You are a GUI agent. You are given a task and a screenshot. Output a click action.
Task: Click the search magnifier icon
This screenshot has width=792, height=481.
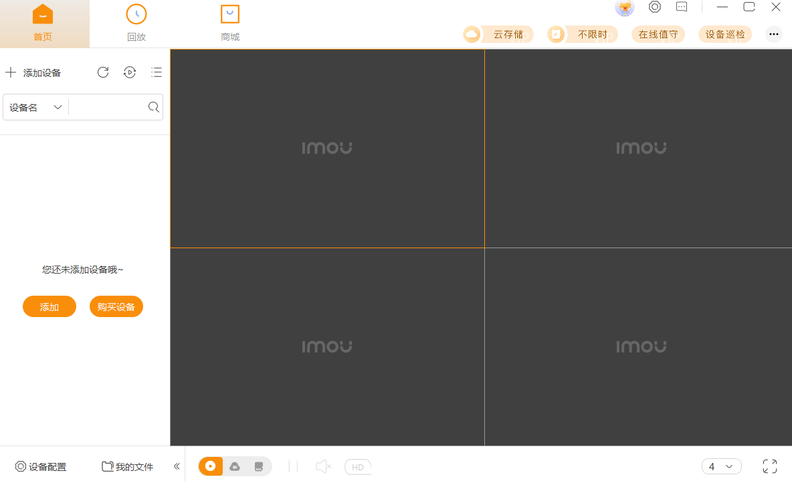[x=153, y=107]
